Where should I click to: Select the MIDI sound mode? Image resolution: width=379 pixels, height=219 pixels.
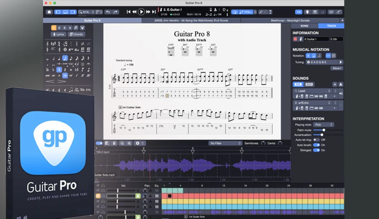coord(309,85)
